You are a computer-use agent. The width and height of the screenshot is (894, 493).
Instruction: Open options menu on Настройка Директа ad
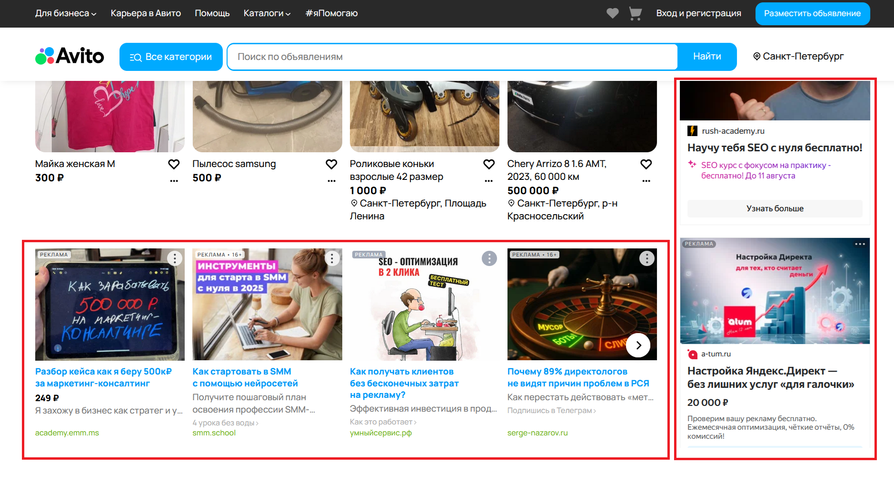tap(859, 244)
